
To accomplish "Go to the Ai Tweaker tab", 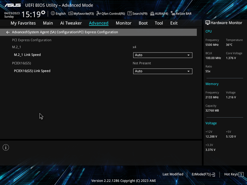I will click(x=71, y=23).
